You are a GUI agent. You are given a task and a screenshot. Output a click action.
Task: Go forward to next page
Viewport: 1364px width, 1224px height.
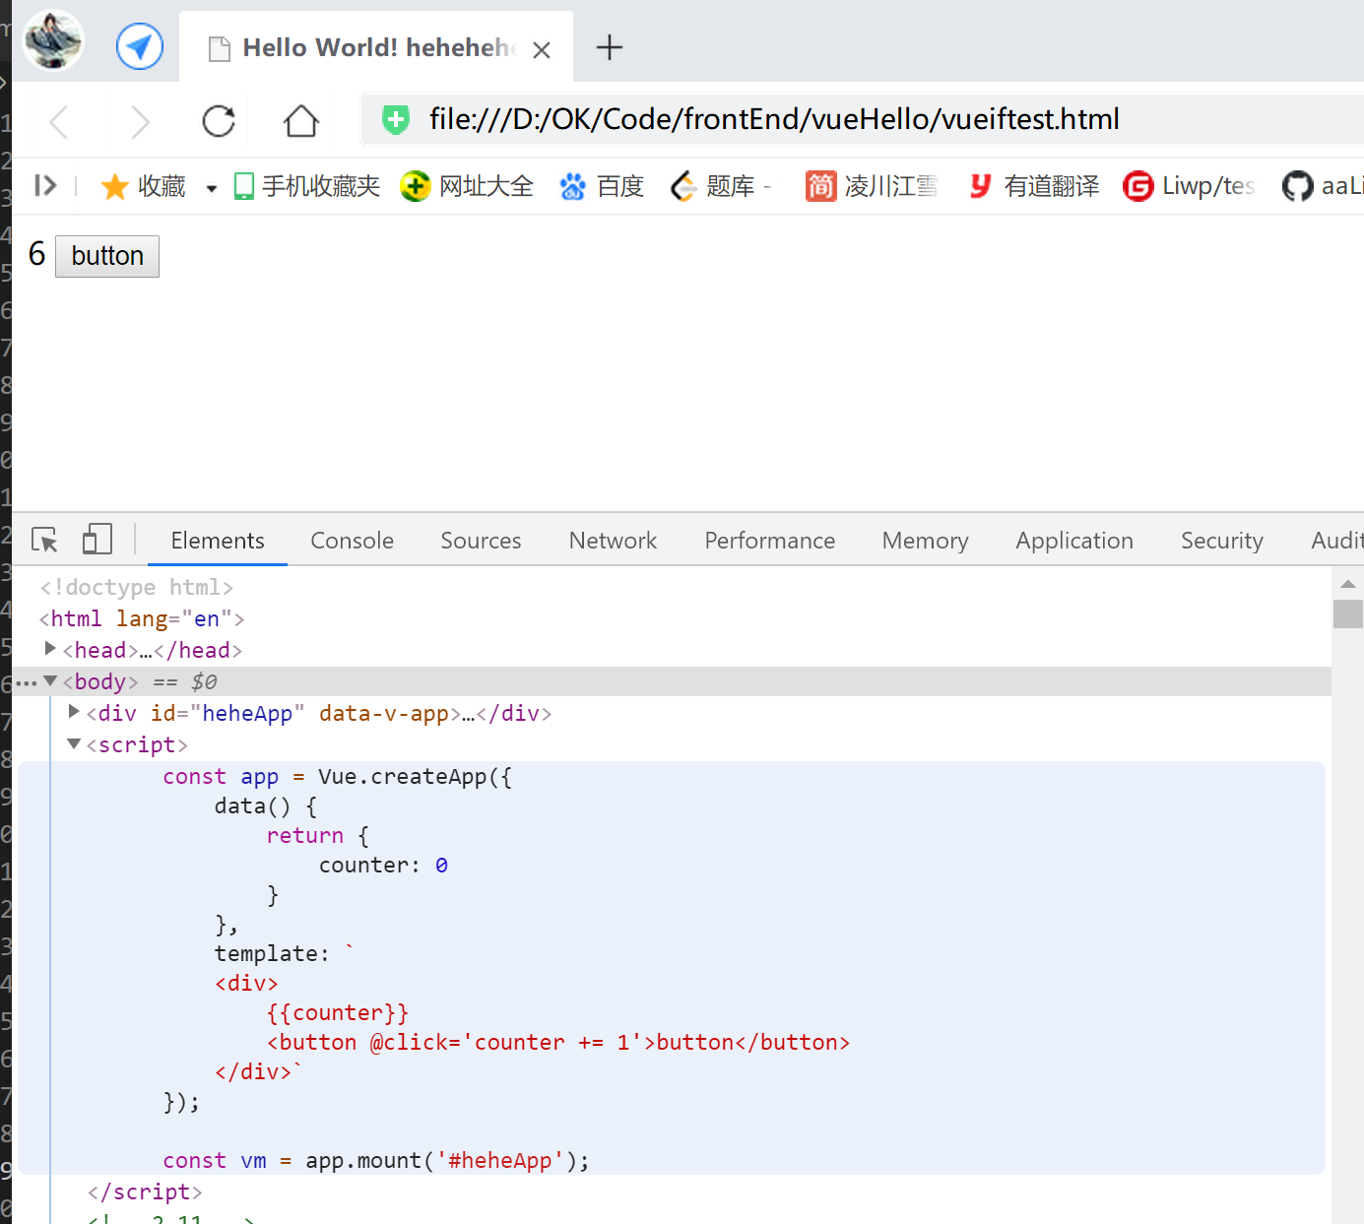(140, 122)
